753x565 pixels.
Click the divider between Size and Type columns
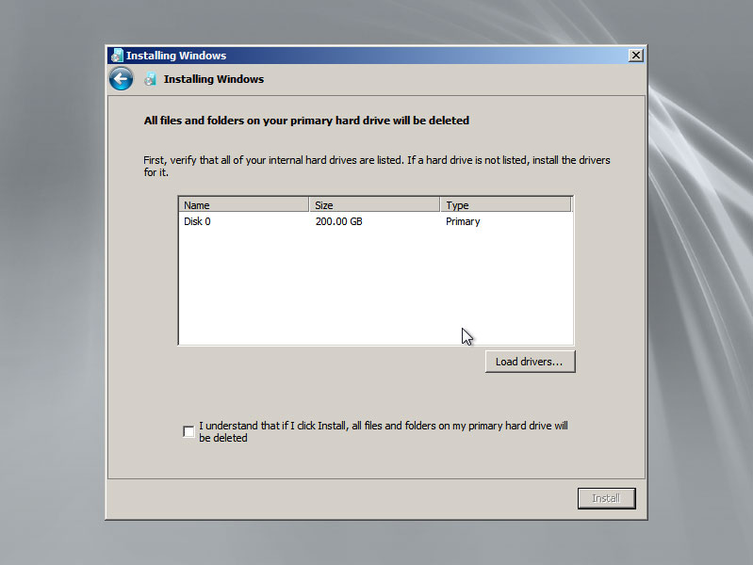440,205
